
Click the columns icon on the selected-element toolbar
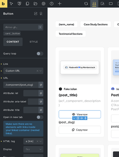pyautogui.click(x=78, y=118)
